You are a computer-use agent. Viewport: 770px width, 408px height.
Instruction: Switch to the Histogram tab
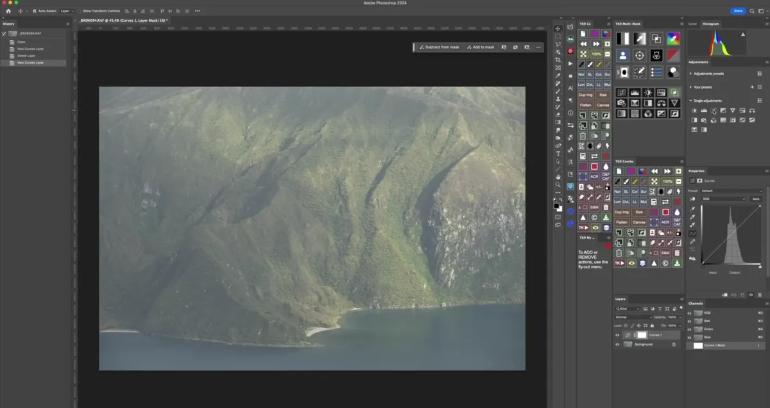(711, 24)
